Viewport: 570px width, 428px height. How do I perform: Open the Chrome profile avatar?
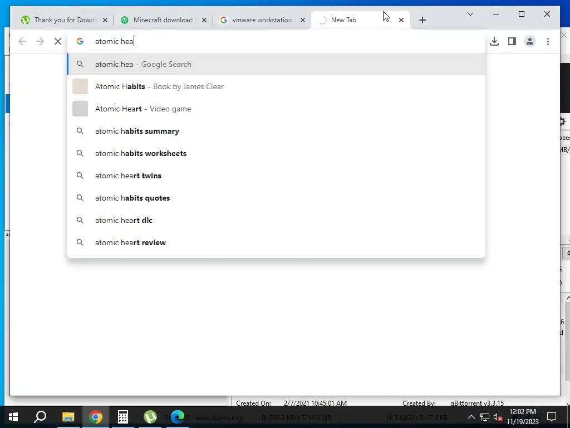(530, 41)
